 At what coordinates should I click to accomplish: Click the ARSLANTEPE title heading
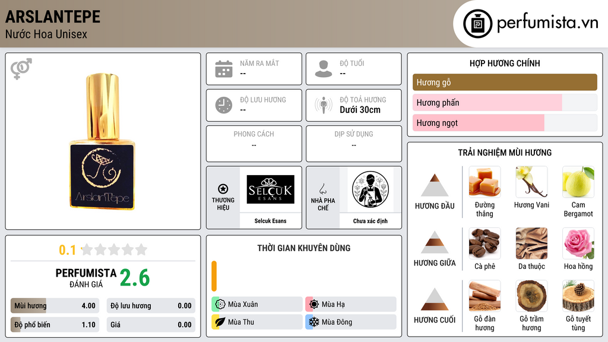53,17
